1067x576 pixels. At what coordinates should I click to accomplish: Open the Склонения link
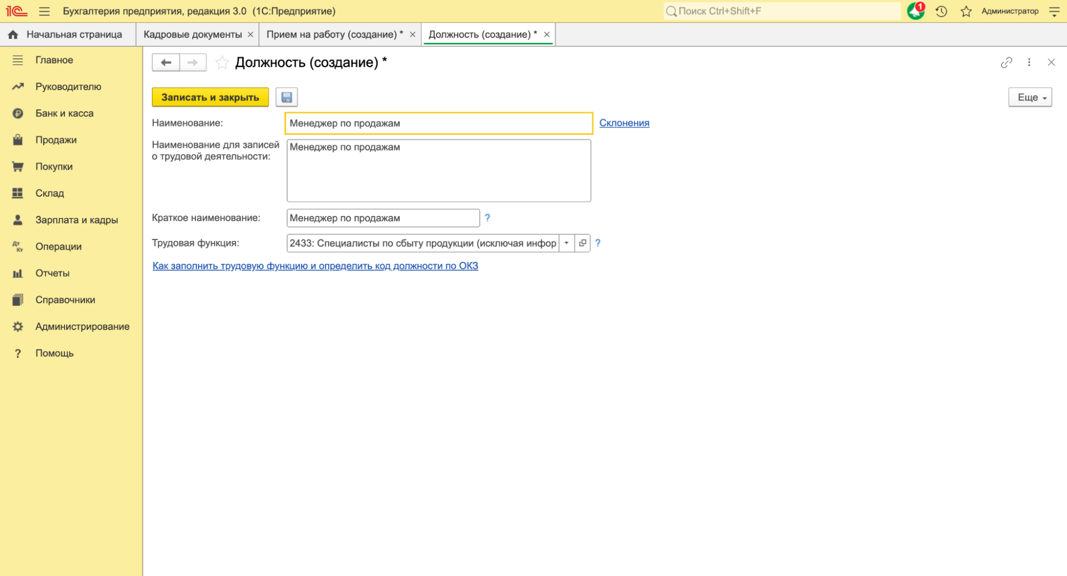tap(624, 123)
